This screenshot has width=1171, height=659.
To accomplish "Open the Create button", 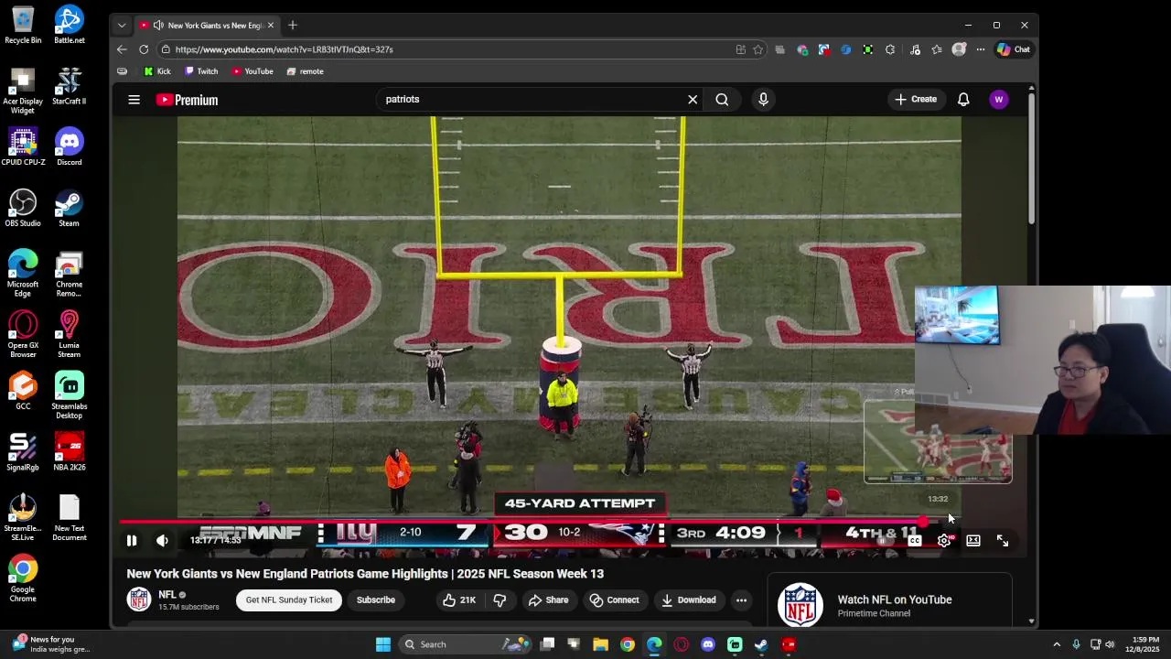I will click(916, 99).
